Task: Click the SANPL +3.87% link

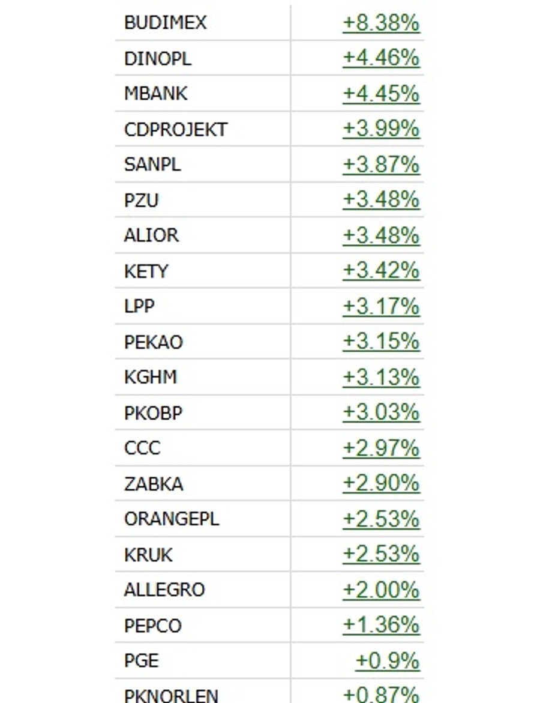Action: pos(381,164)
